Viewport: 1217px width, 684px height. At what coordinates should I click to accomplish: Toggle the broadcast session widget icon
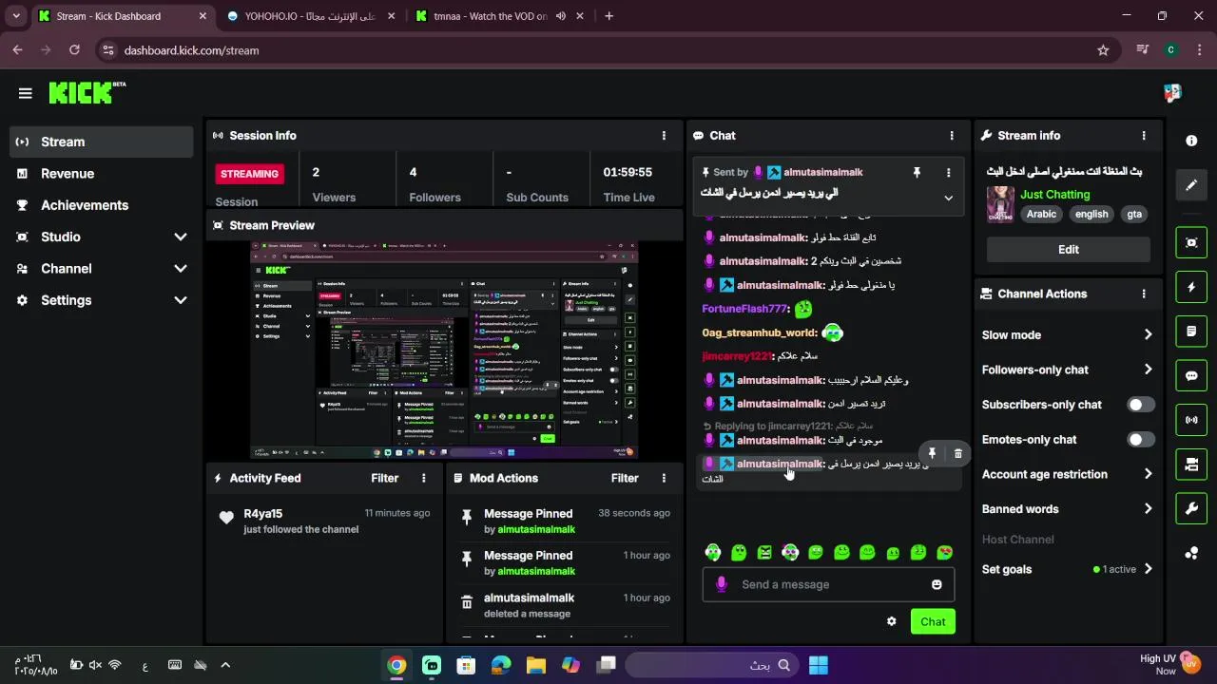point(1191,420)
